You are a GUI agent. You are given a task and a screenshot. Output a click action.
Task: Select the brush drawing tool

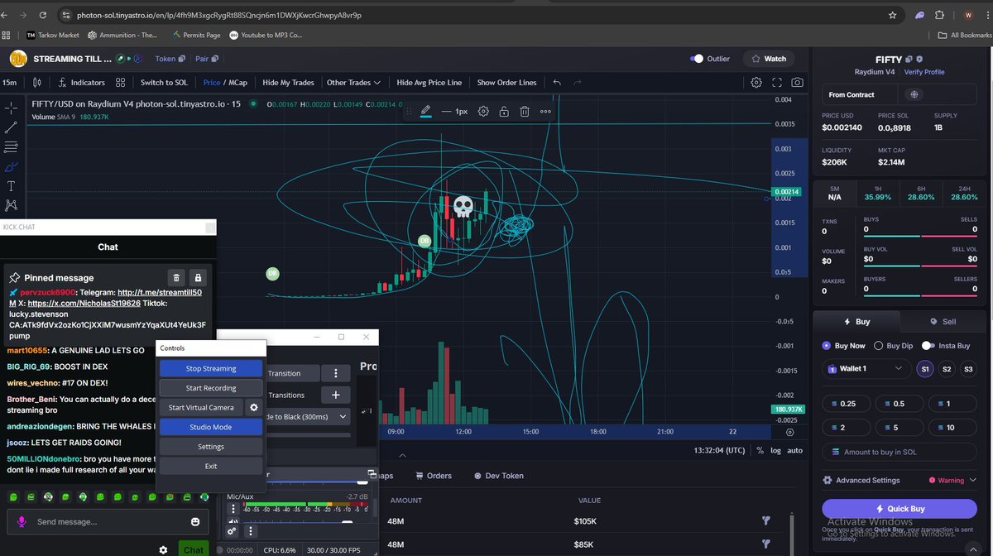tap(11, 166)
